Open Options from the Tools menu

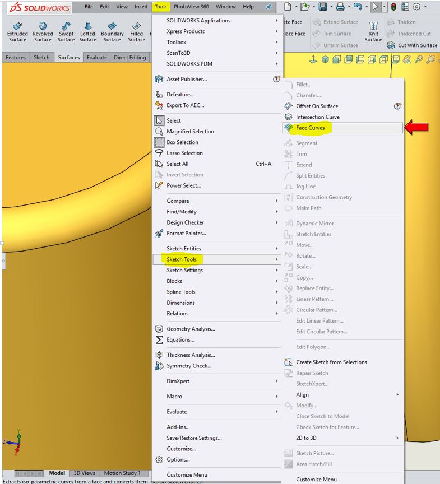click(x=178, y=460)
